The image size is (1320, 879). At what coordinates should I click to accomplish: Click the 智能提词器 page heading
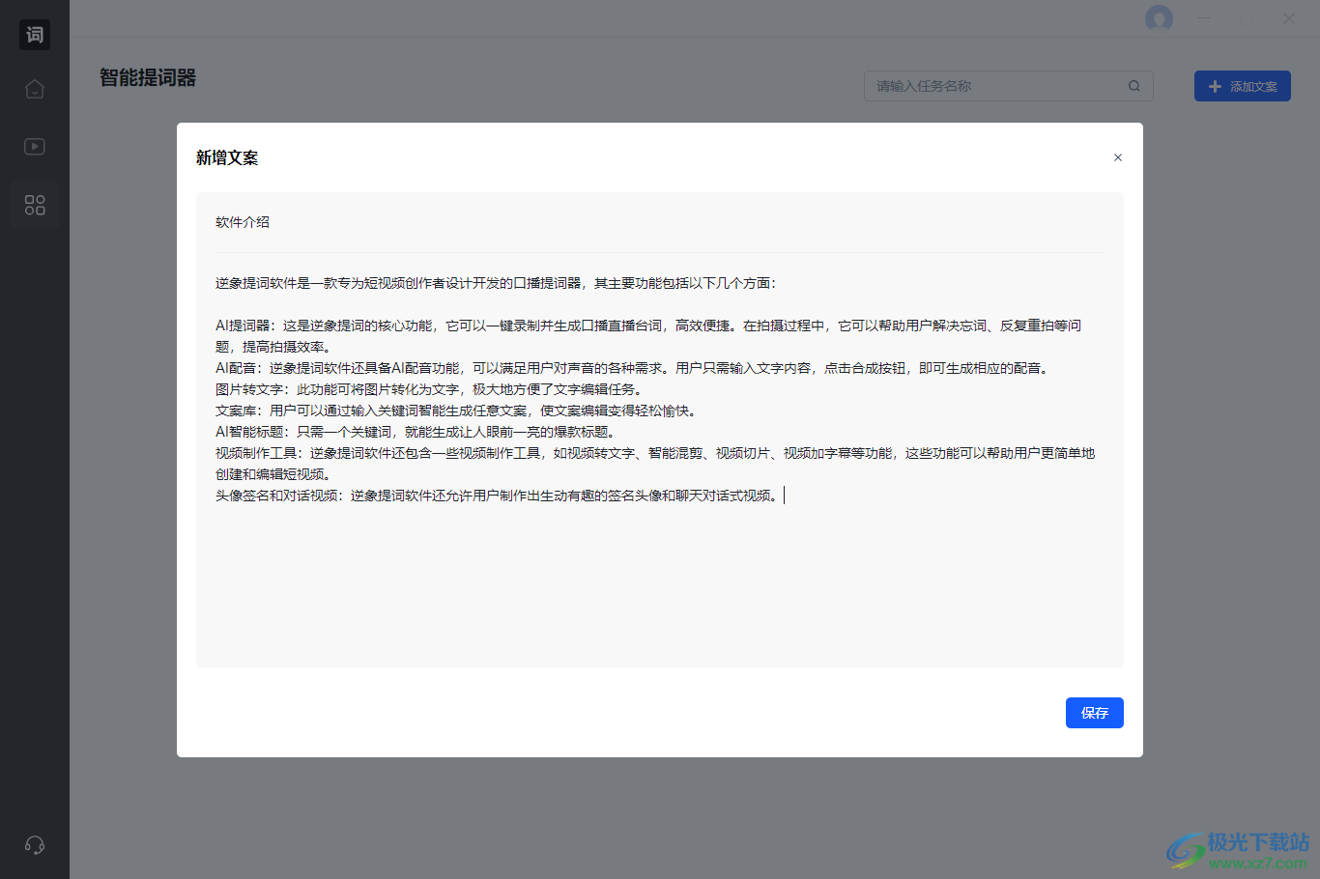(x=148, y=78)
